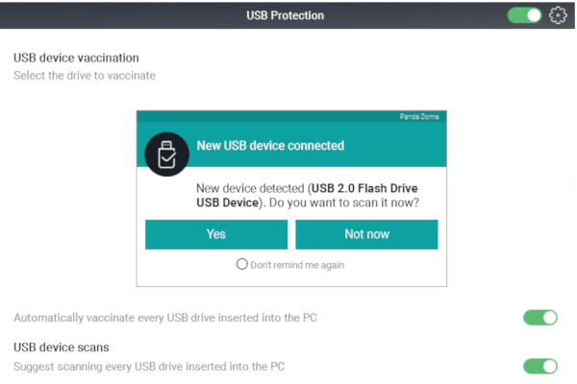The image size is (577, 384).
Task: Click Yes to scan the USB device
Action: coord(216,234)
